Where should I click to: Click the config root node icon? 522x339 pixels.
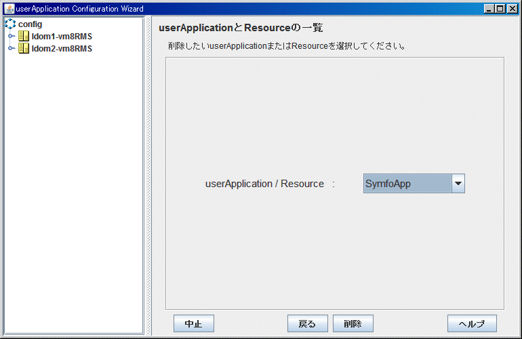(10, 24)
